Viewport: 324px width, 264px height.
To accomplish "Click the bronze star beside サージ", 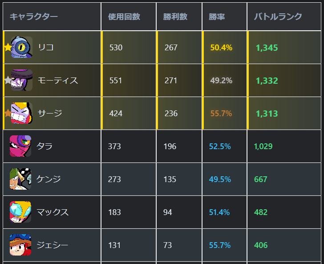I will click(x=8, y=114).
